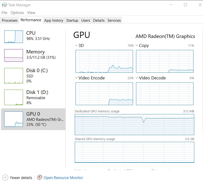The image size is (203, 182).
Task: Select the Disk 1 (D:) mini graph
Action: click(x=13, y=97)
